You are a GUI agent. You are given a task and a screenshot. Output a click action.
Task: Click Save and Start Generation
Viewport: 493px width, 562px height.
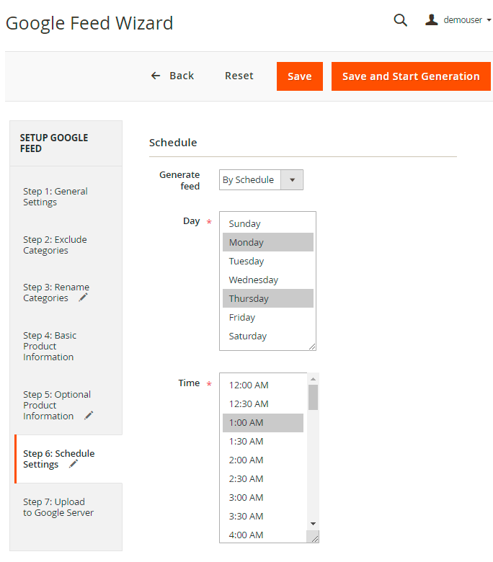(410, 76)
